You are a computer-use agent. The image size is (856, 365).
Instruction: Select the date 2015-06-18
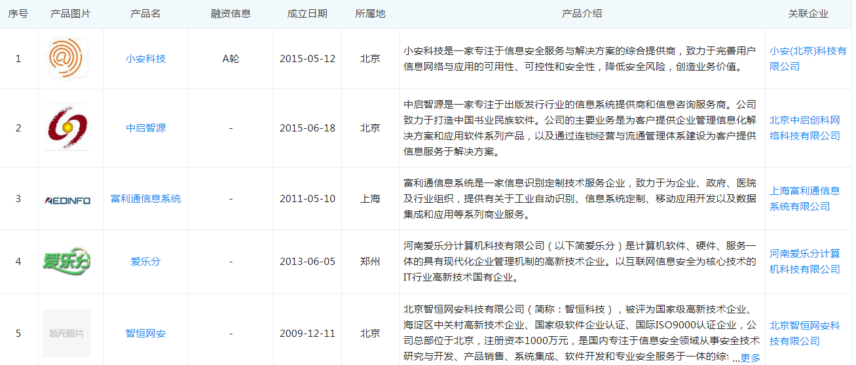tap(307, 128)
